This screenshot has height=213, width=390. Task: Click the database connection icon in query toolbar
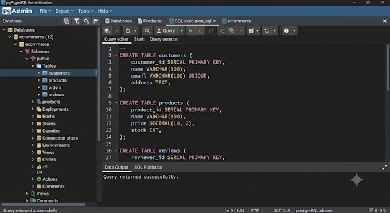[107, 30]
